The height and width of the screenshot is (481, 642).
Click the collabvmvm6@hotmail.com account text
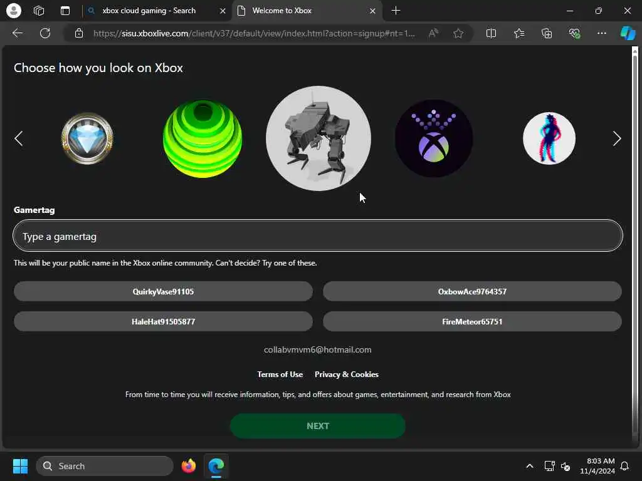318,349
